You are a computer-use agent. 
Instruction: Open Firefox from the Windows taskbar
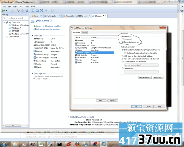[78, 144]
